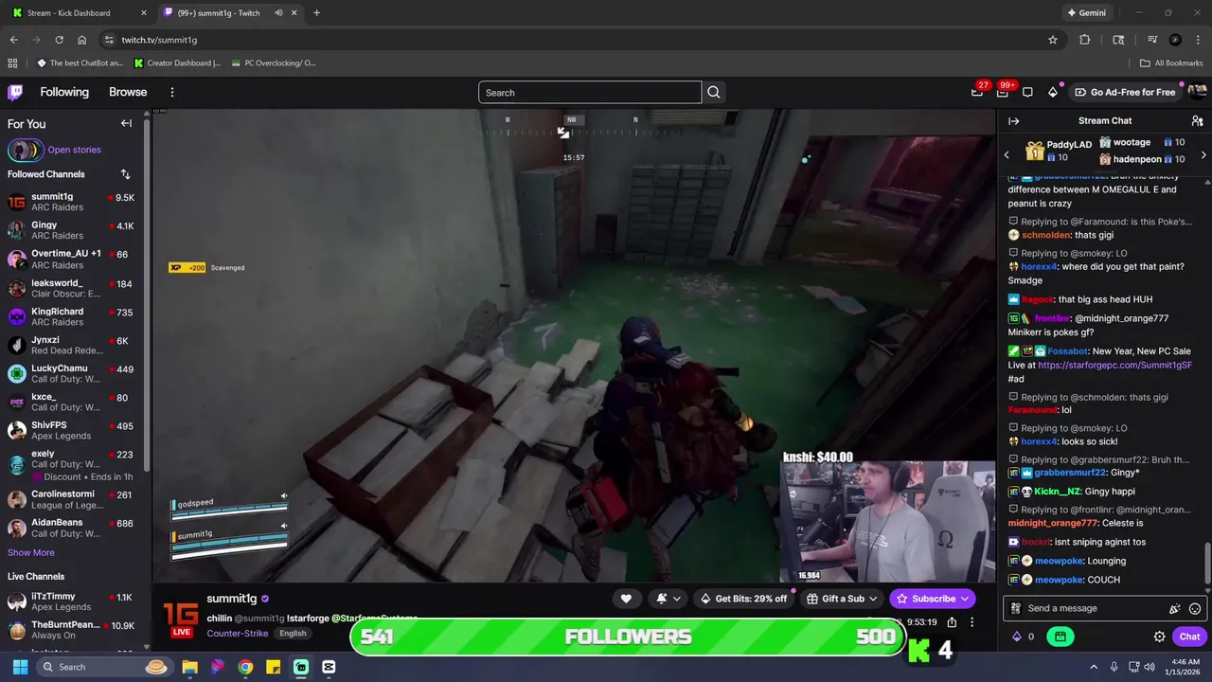Bookmark this page with star icon
This screenshot has width=1212, height=682.
pyautogui.click(x=1052, y=40)
